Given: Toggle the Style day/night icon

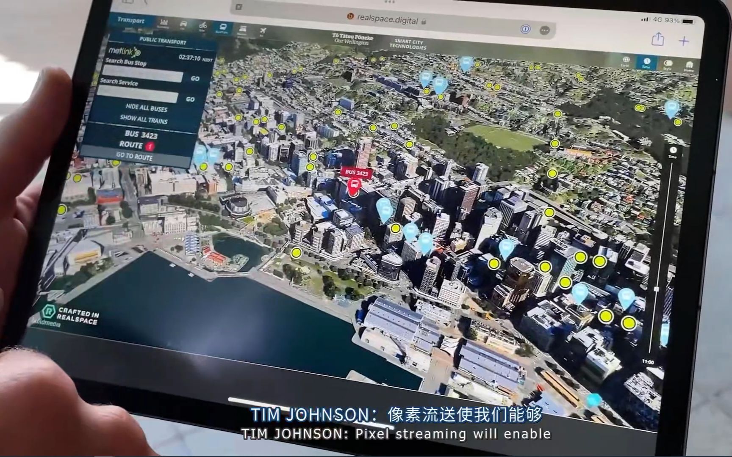Looking at the screenshot, I should coord(668,65).
